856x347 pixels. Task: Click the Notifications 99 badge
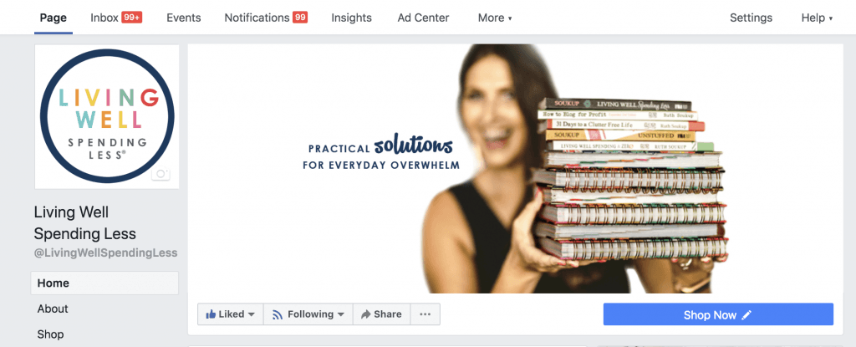(300, 18)
